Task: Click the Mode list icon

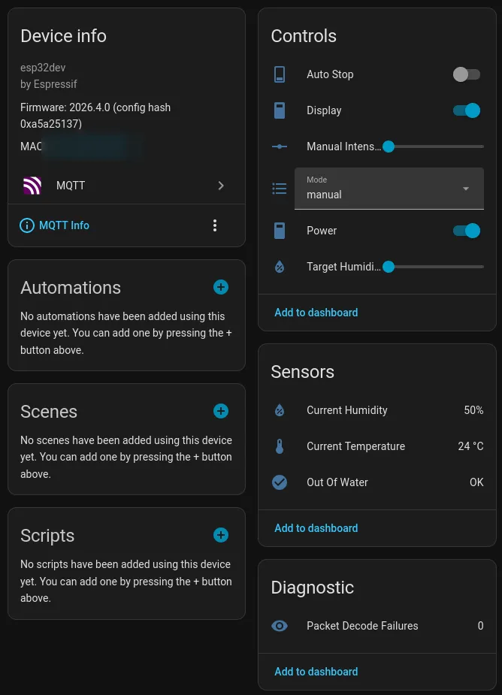Action: click(280, 189)
